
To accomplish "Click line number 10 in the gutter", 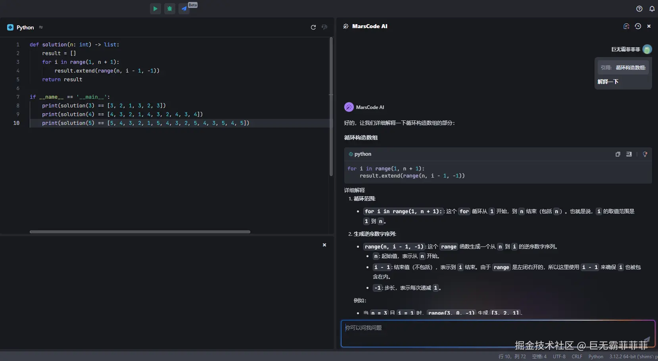I will pyautogui.click(x=16, y=123).
